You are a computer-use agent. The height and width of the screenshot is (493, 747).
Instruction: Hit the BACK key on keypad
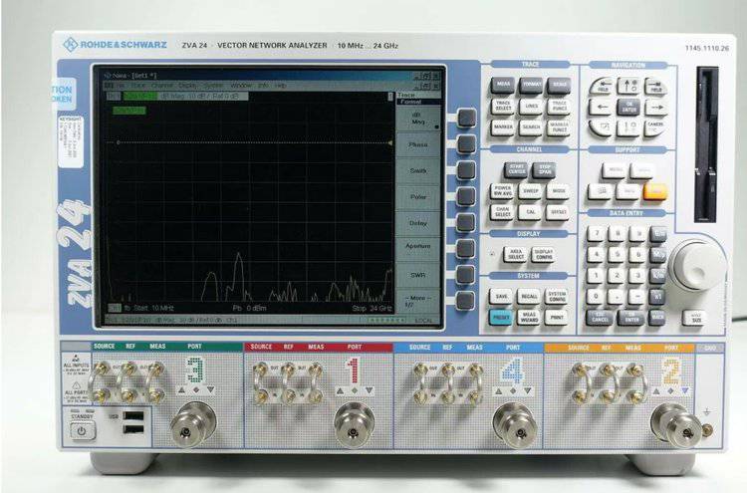[x=657, y=318]
